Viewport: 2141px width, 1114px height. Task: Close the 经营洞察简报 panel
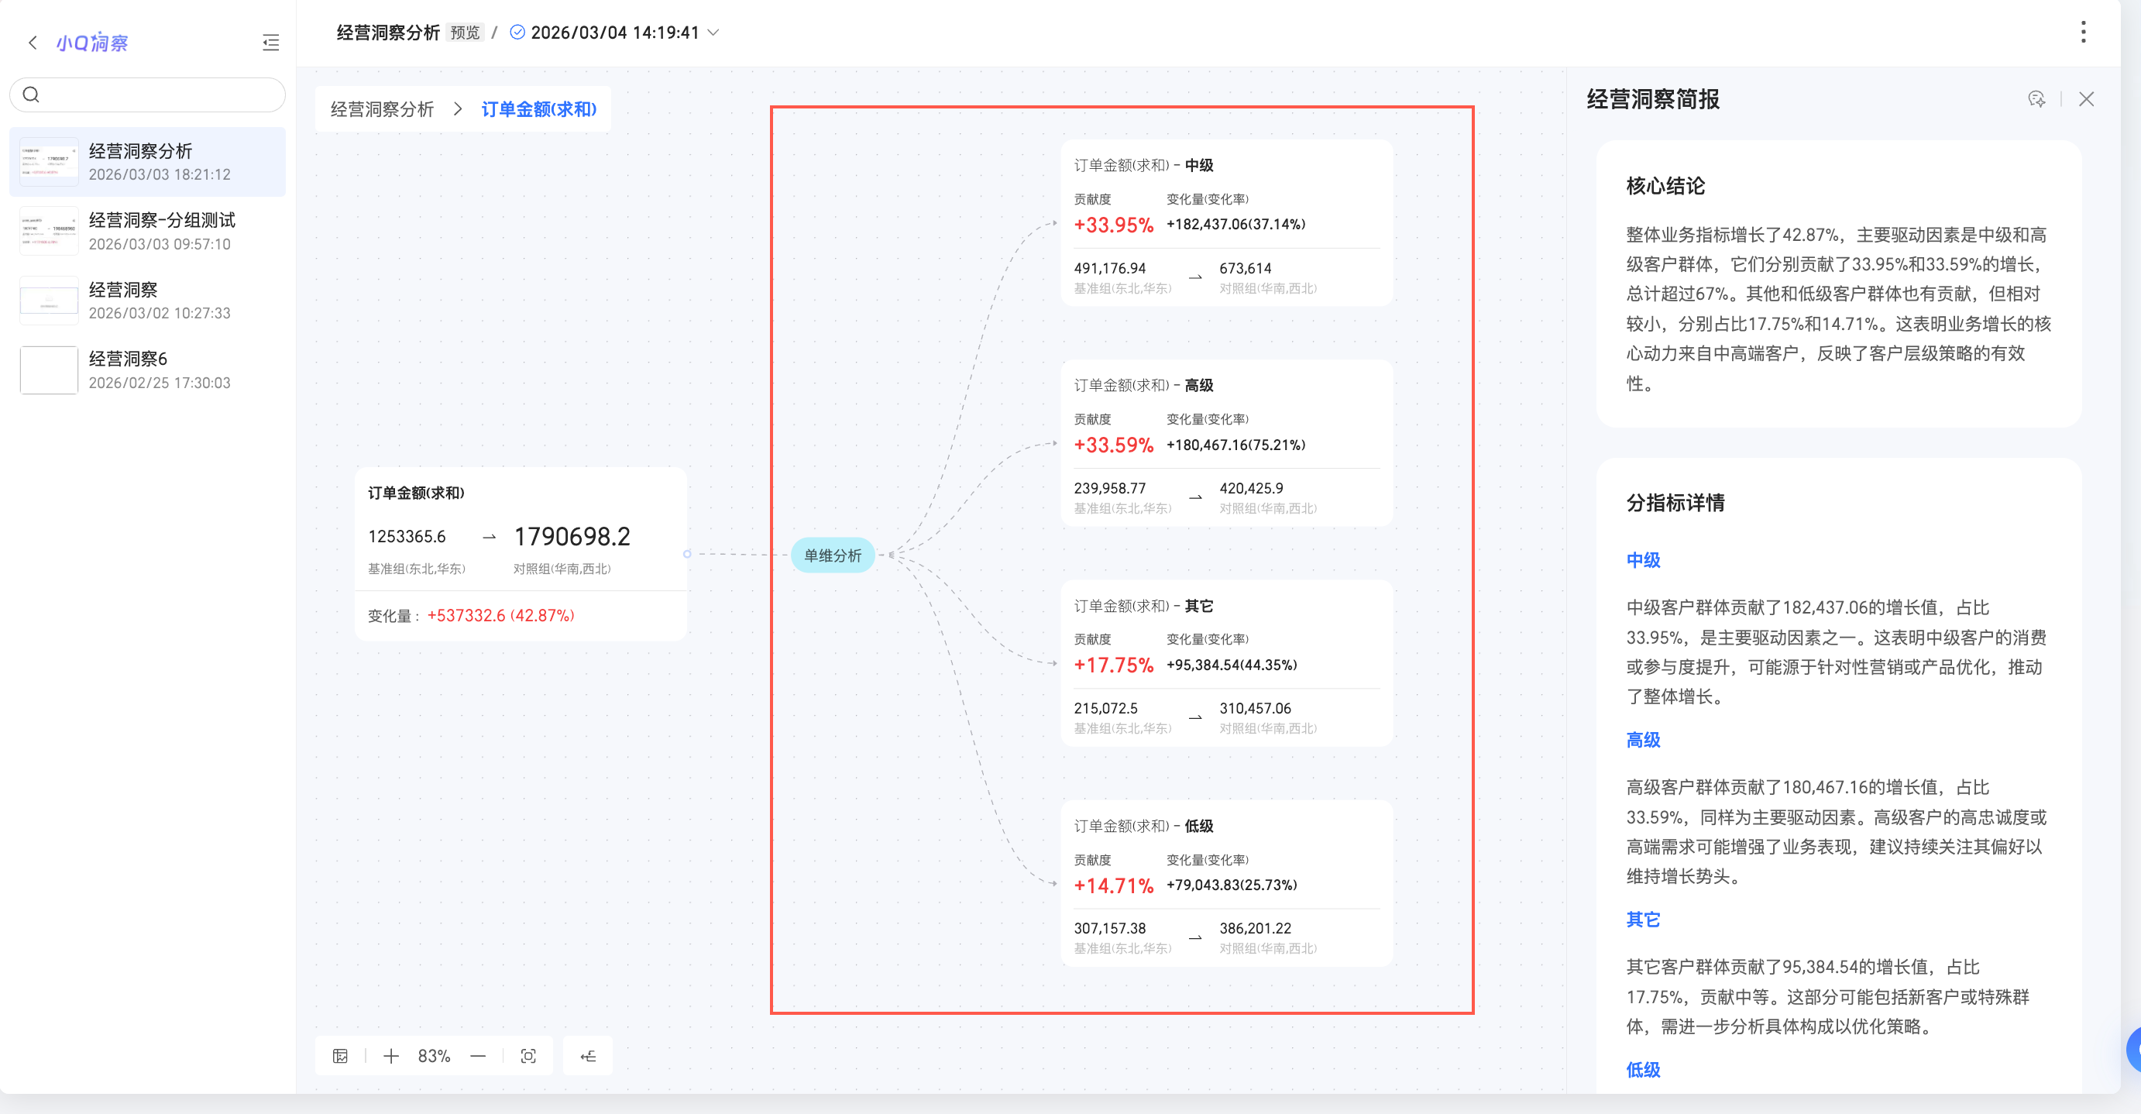click(x=2085, y=99)
